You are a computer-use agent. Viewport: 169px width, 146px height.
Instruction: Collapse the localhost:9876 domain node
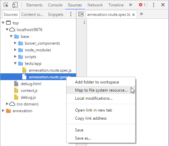point(7,30)
